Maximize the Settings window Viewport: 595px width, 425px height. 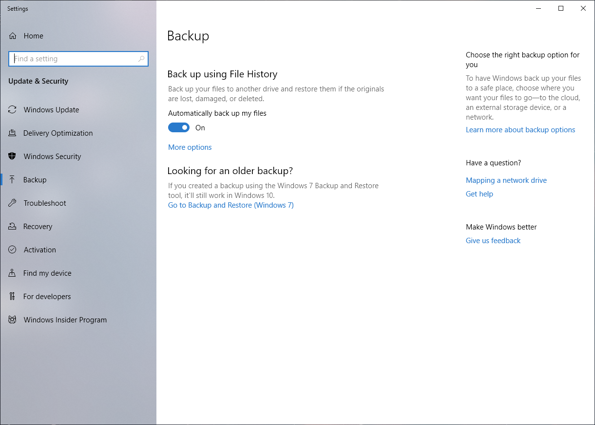tap(561, 8)
